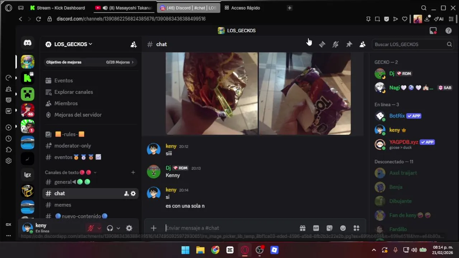The image size is (459, 258).
Task: Open the left gold-wrapper image attachment
Action: click(212, 94)
